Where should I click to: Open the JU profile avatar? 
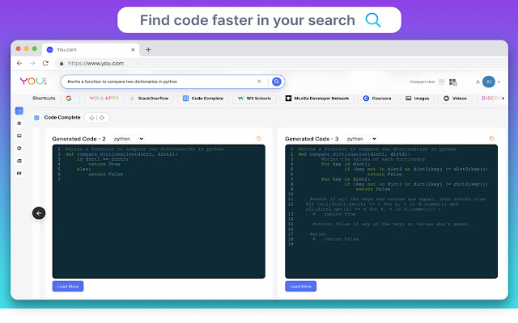tap(489, 82)
